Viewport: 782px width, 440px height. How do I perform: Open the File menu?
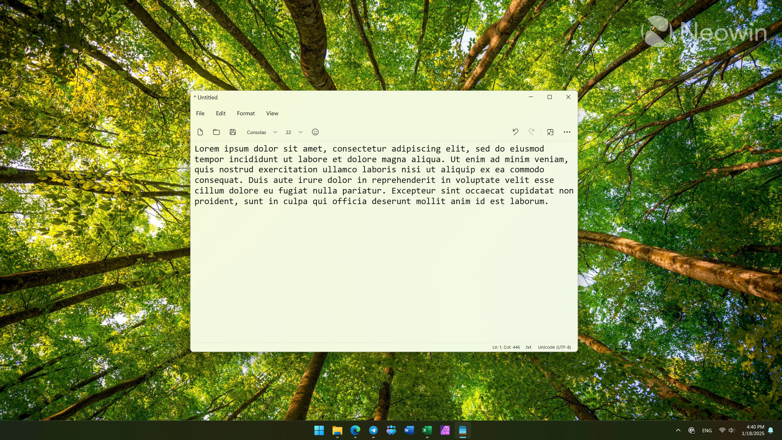click(x=200, y=113)
